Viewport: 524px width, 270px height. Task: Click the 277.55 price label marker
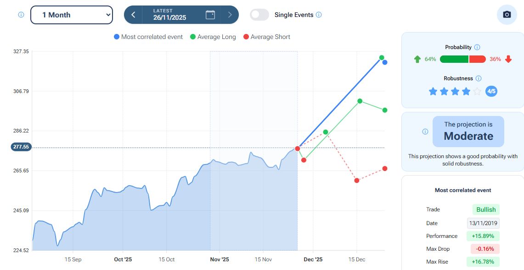point(21,147)
